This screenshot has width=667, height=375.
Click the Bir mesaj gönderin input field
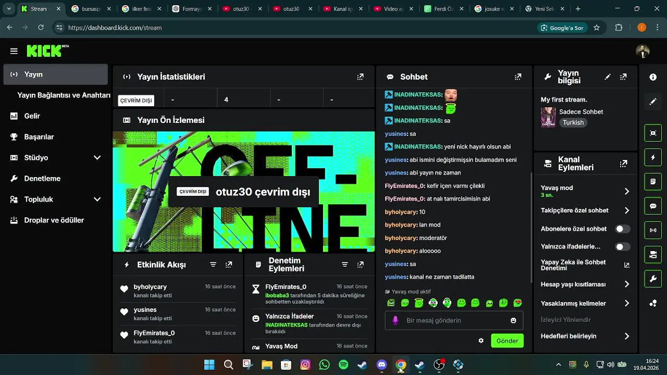tap(454, 320)
